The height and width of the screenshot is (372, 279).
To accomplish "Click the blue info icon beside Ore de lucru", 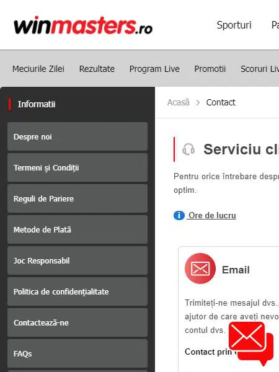I will (179, 215).
